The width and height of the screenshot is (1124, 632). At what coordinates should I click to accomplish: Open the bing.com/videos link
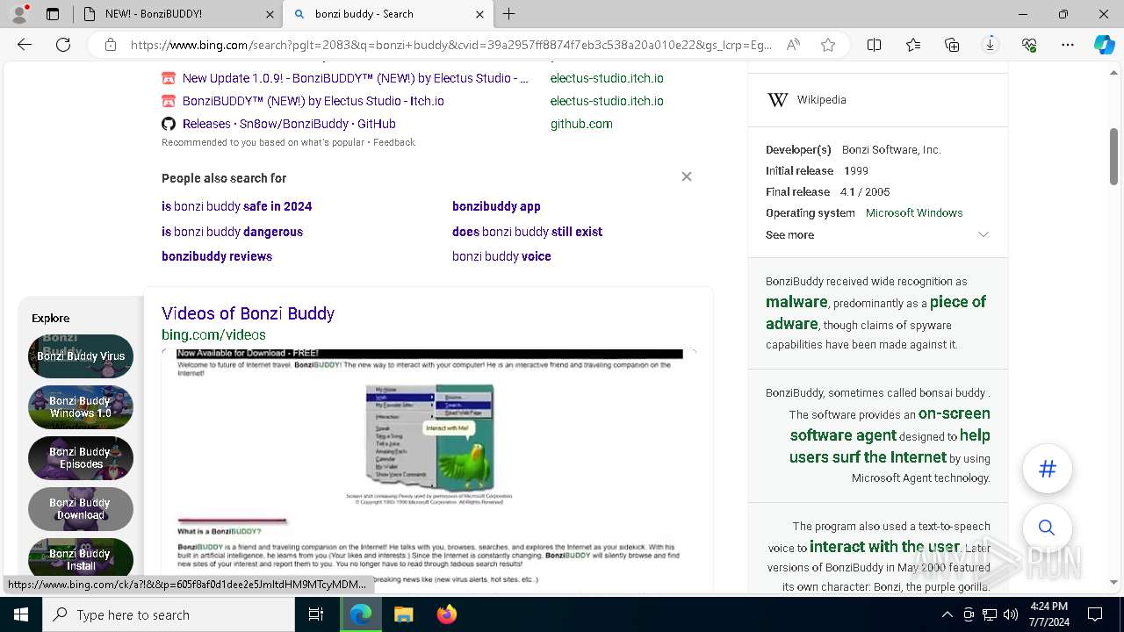click(x=213, y=334)
